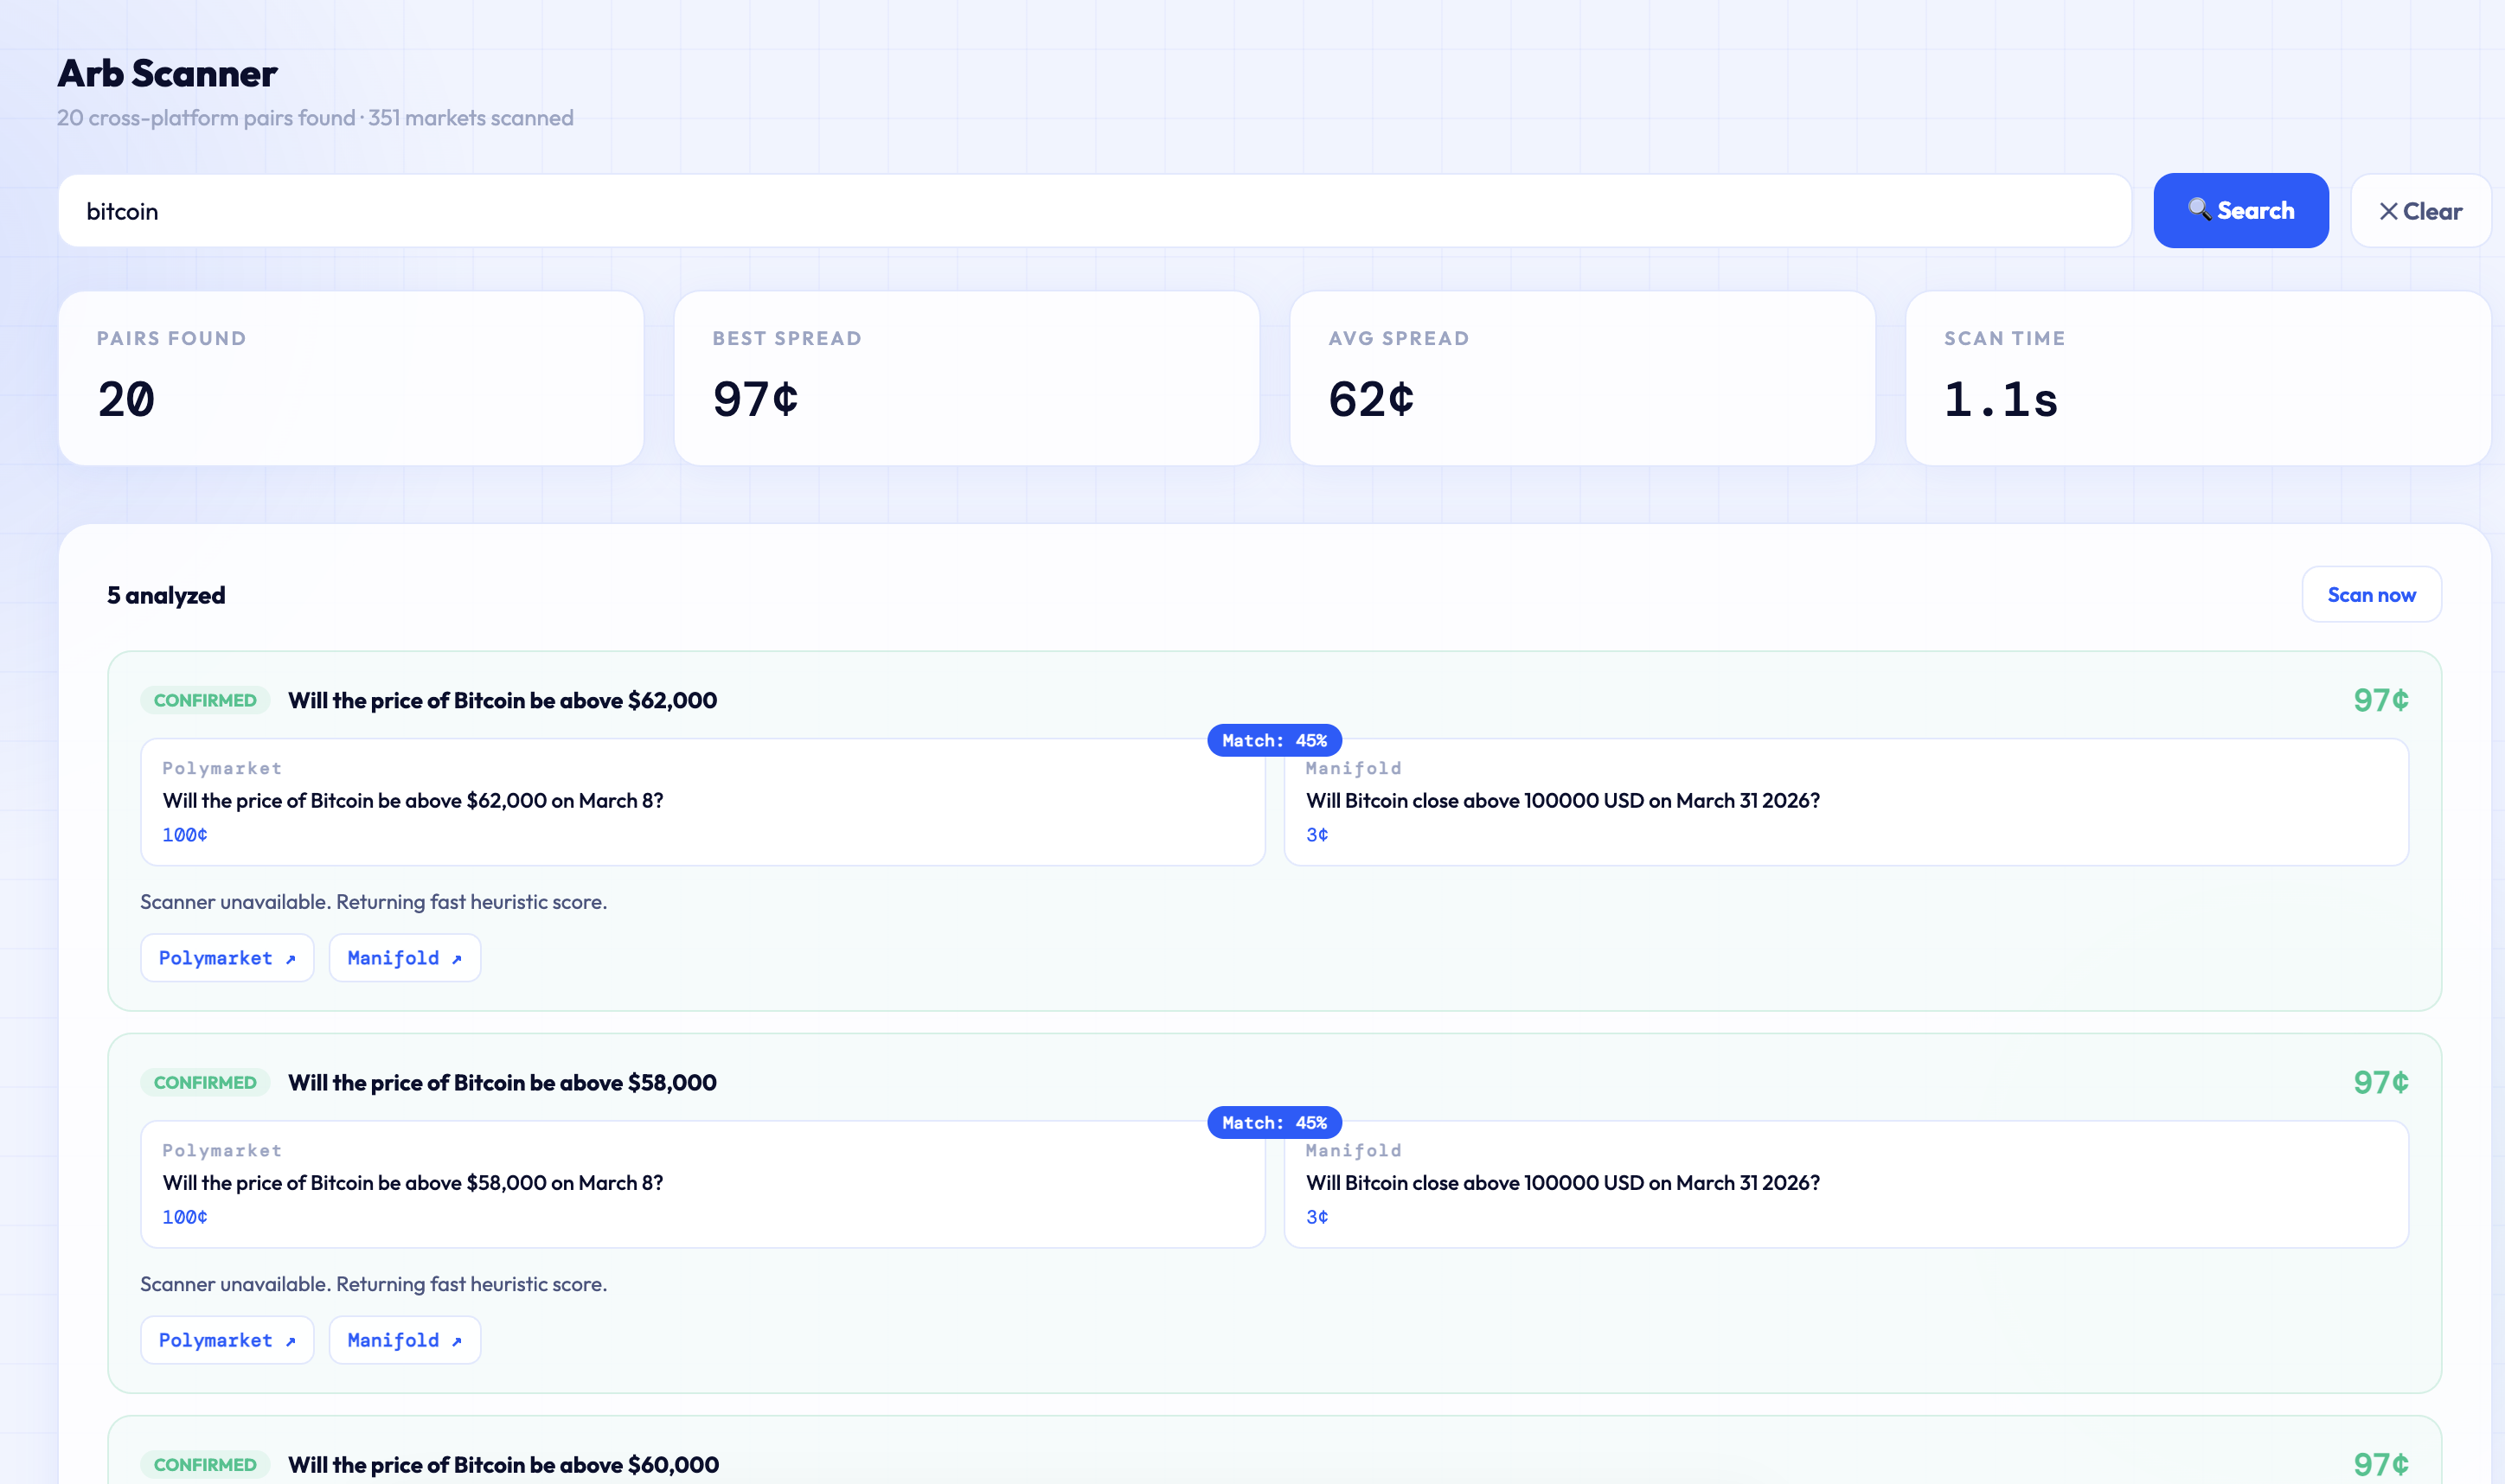The image size is (2505, 1484).
Task: Open Polymarket link in the $58,000 card
Action: click(227, 1340)
